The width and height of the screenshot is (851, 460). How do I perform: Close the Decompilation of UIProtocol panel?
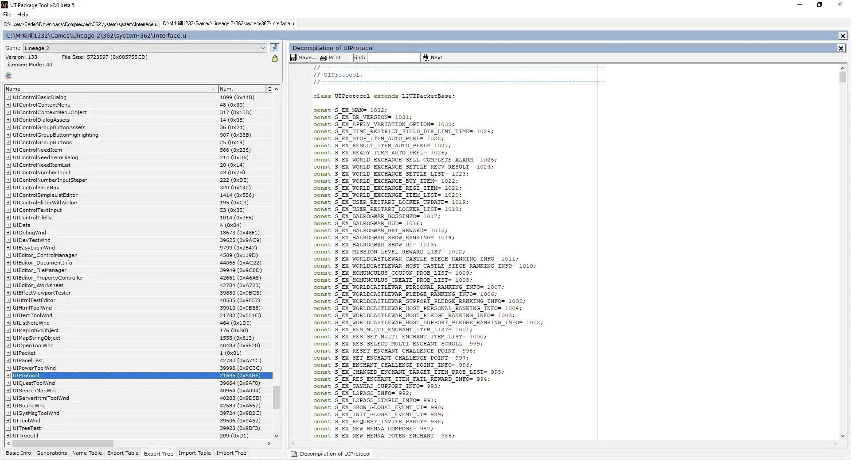coord(841,48)
